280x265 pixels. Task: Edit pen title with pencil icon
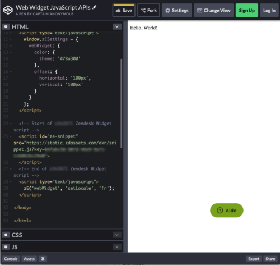point(95,7)
